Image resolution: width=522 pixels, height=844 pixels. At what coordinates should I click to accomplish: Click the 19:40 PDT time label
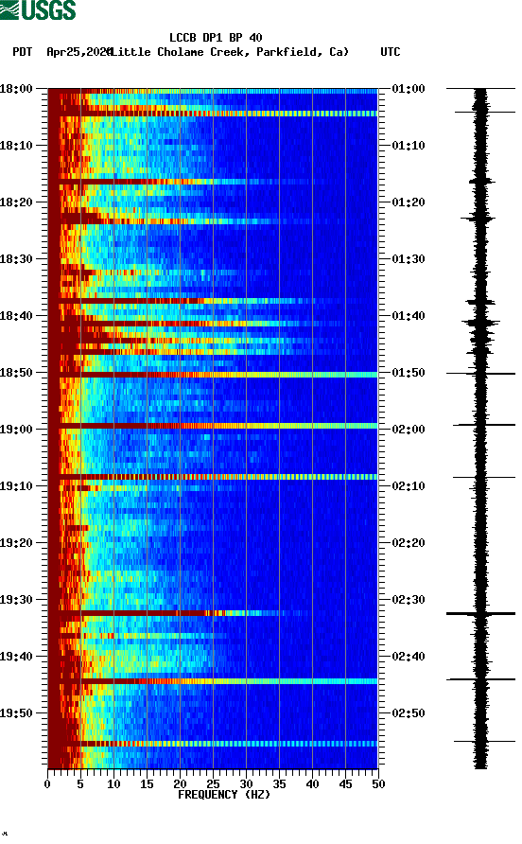tap(16, 657)
